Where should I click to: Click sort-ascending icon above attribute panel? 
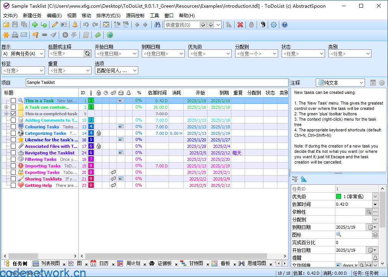(303, 179)
